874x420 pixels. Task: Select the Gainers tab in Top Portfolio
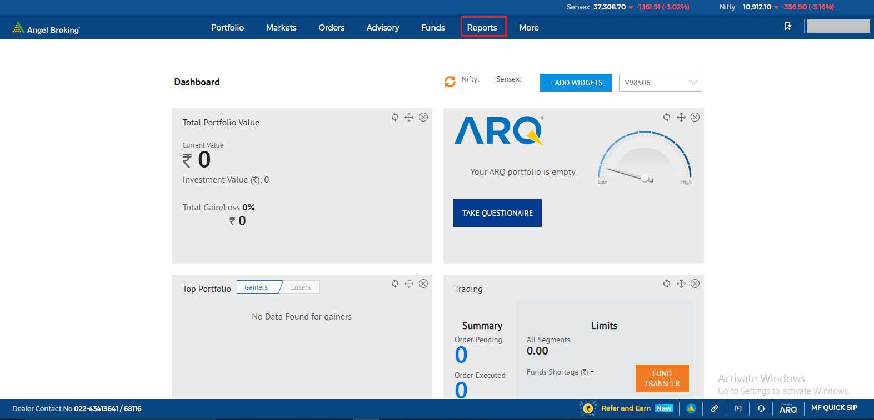point(256,287)
